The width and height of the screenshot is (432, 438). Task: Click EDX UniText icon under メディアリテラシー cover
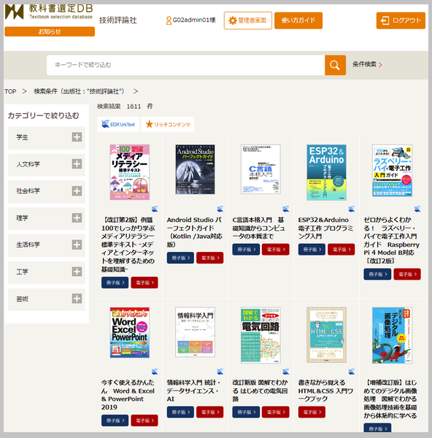click(155, 209)
